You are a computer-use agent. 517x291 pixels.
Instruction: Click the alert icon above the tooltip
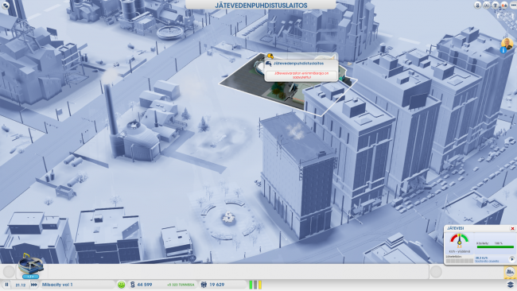pyautogui.click(x=270, y=56)
